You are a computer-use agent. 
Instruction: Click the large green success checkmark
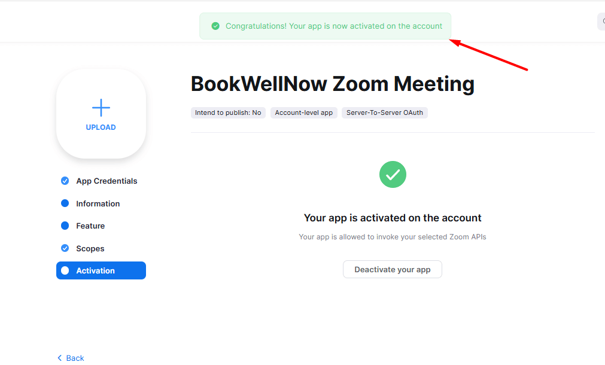[x=393, y=174]
